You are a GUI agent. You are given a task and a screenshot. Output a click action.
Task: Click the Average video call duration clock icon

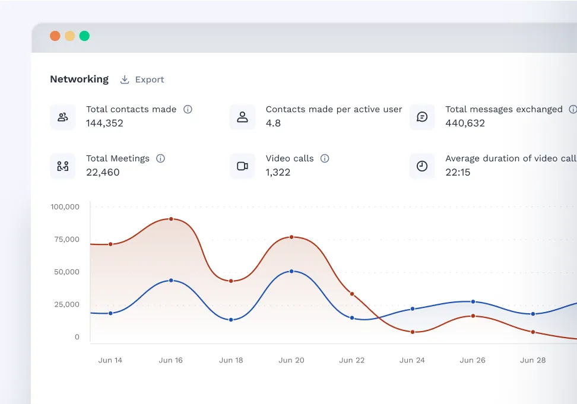coord(422,166)
